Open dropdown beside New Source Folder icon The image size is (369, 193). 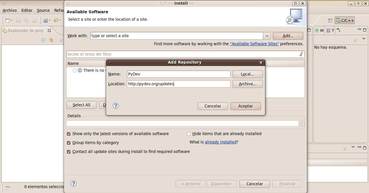pos(60,20)
